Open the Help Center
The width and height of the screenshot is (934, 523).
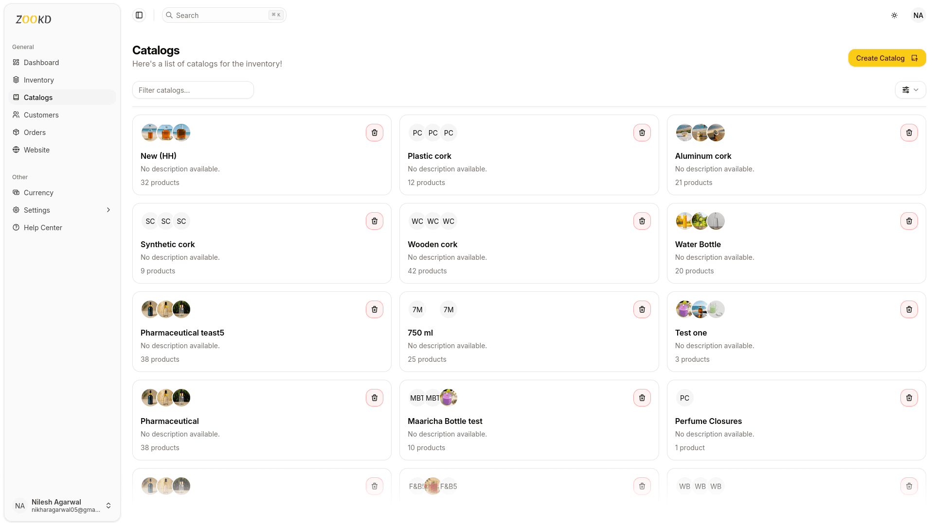43,227
